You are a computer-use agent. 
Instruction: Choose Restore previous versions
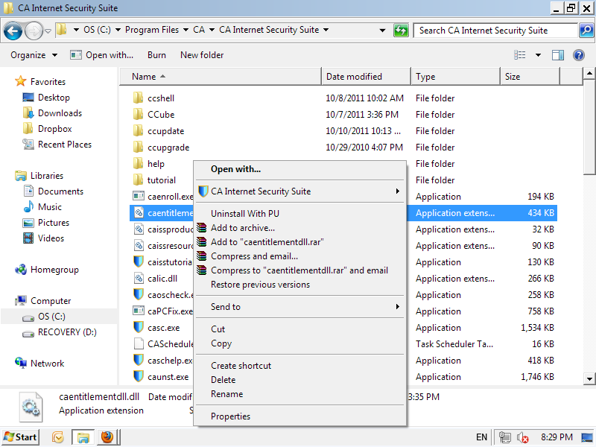260,285
